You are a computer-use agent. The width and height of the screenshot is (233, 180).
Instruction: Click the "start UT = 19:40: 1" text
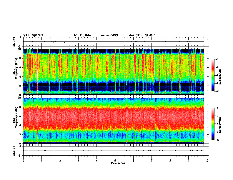coord(142,35)
